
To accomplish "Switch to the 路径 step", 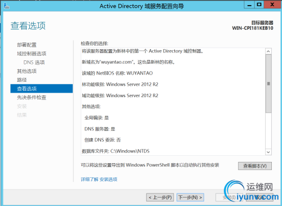I will tap(22, 80).
